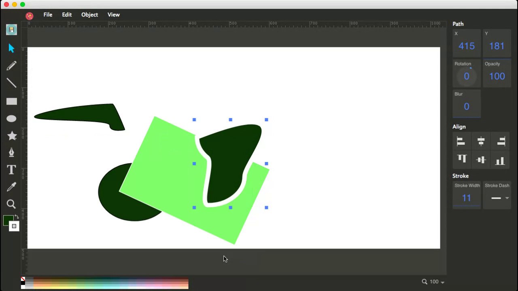Activate the Line tool
518x291 pixels.
coord(11,83)
